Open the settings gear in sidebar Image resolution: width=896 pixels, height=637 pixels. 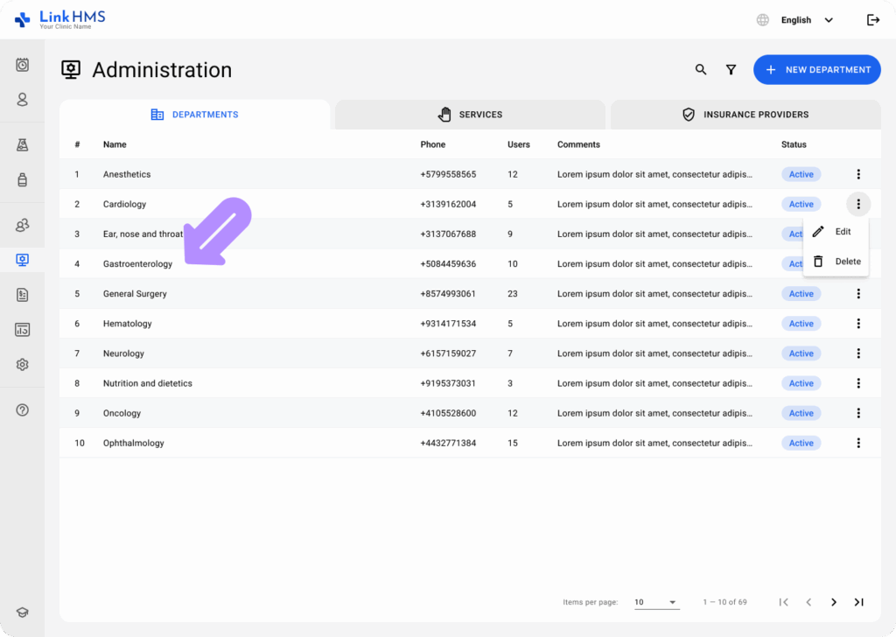(x=23, y=365)
